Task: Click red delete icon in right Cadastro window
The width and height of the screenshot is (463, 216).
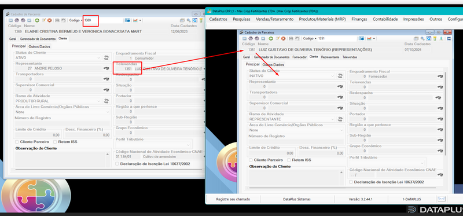Action: [283, 38]
